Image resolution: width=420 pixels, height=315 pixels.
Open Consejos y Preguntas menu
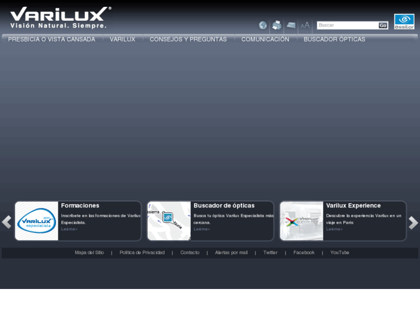point(188,39)
